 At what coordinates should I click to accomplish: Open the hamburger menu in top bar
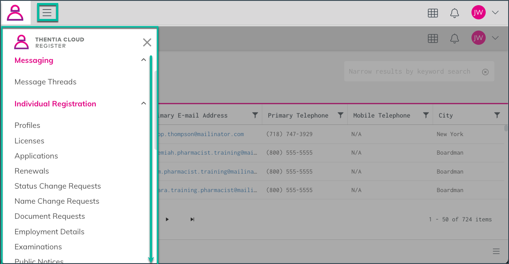tap(47, 12)
